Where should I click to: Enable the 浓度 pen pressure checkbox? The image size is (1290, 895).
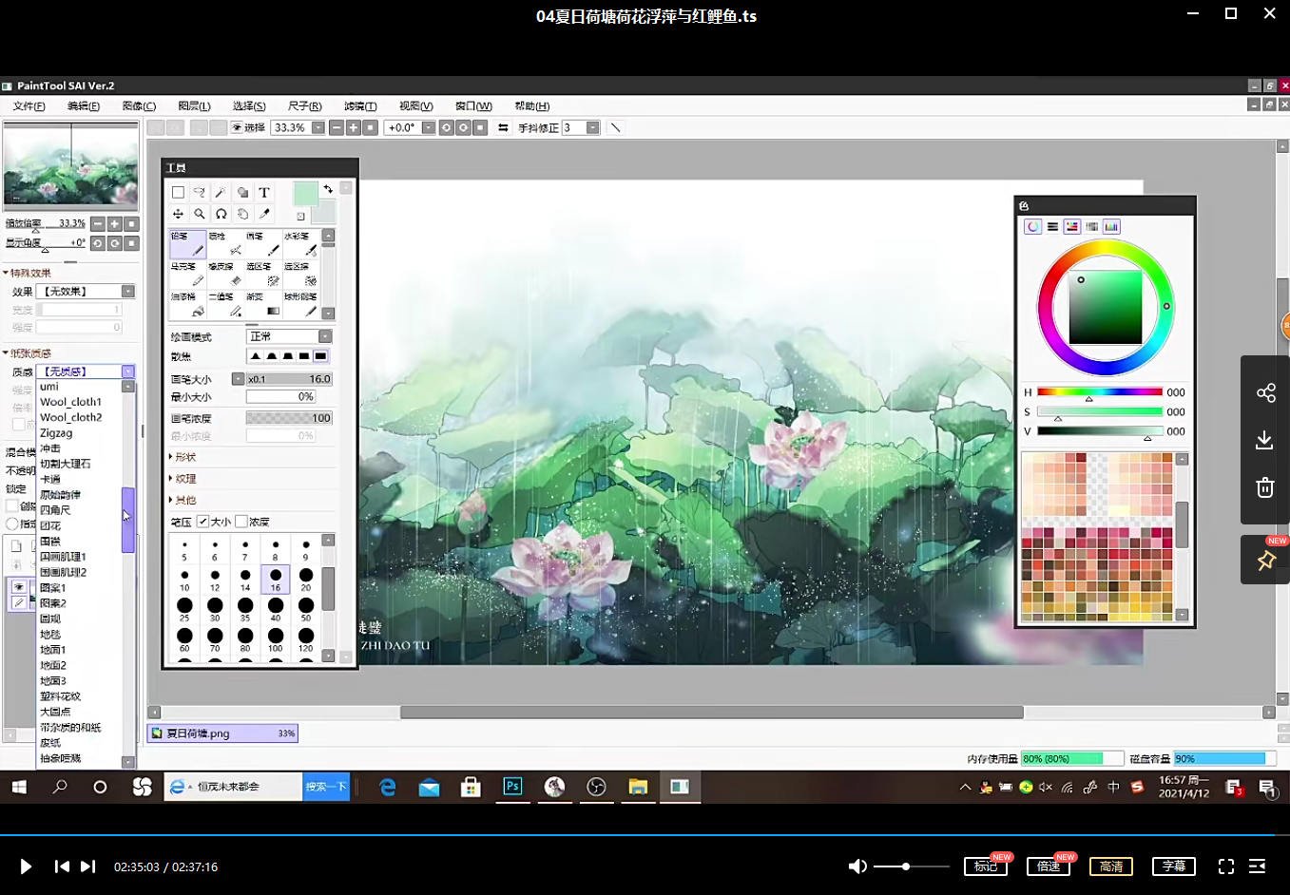(241, 522)
